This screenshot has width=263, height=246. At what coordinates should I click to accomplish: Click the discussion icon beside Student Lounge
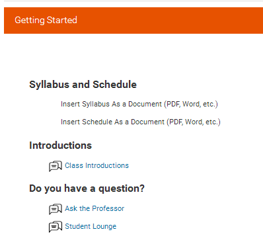(x=56, y=227)
